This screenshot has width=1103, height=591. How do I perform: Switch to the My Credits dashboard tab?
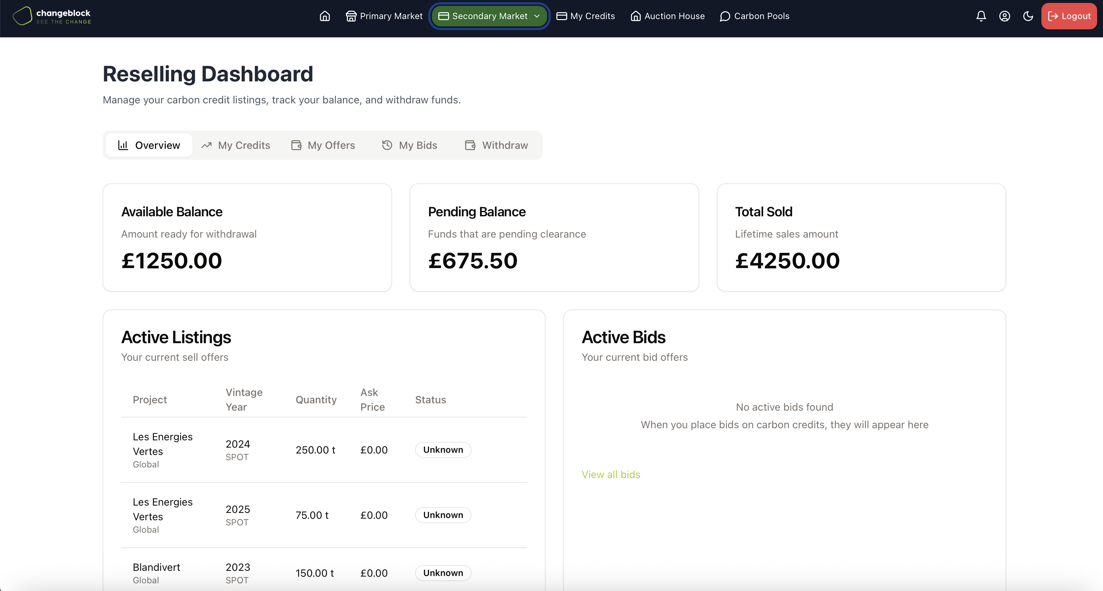click(x=235, y=145)
